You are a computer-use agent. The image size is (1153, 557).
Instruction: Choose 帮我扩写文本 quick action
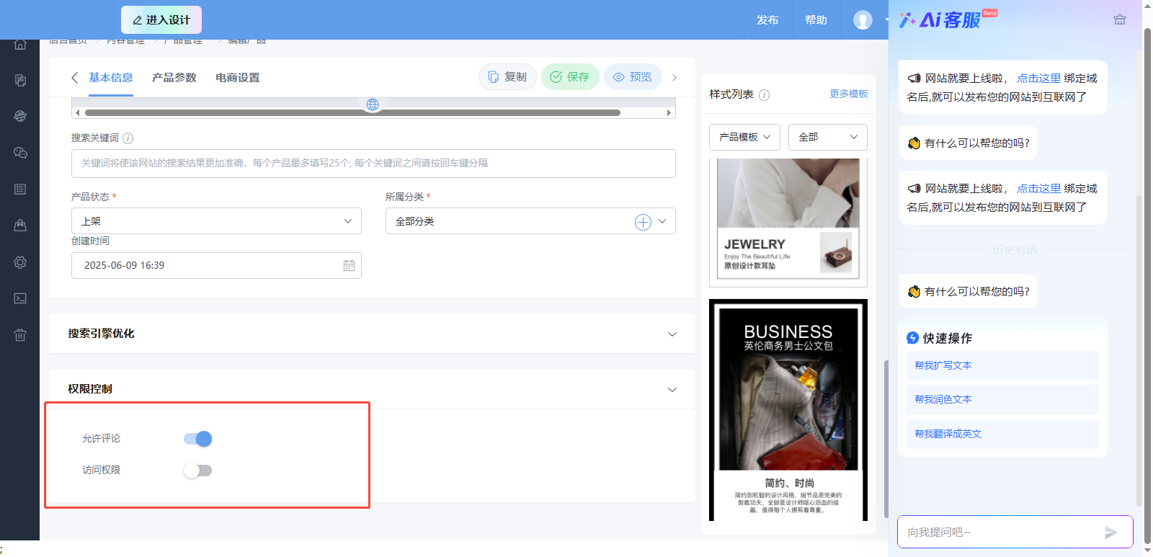[1002, 366]
